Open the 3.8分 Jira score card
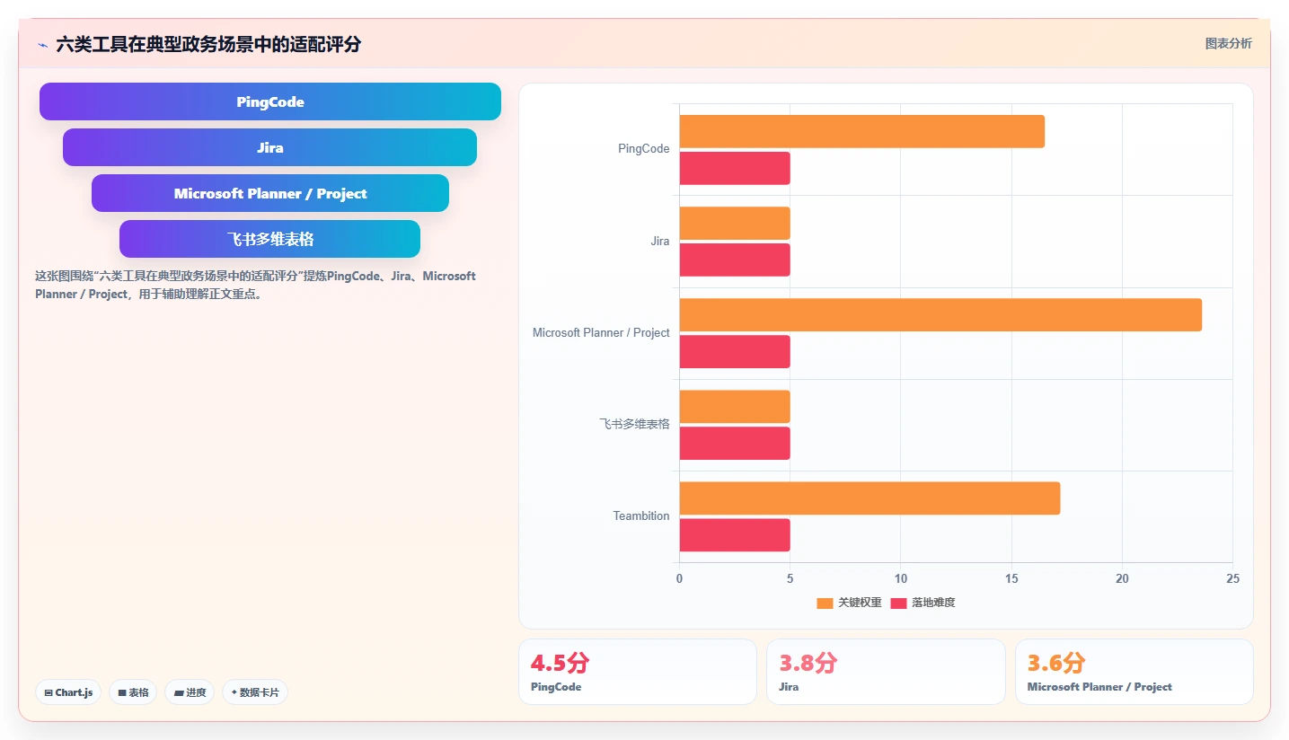Screen dimensions: 1289x740 tap(886, 672)
